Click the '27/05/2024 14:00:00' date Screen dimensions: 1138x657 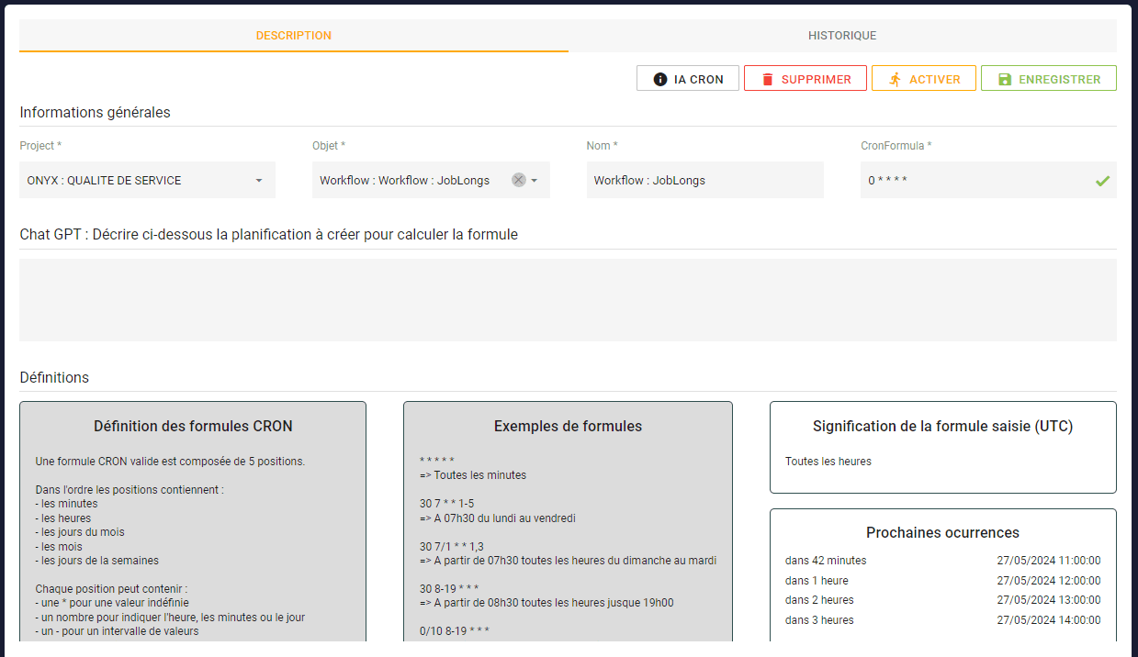(x=1049, y=619)
